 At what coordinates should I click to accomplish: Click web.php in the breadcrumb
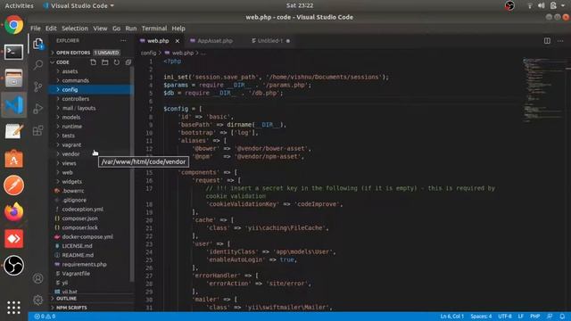click(x=182, y=53)
